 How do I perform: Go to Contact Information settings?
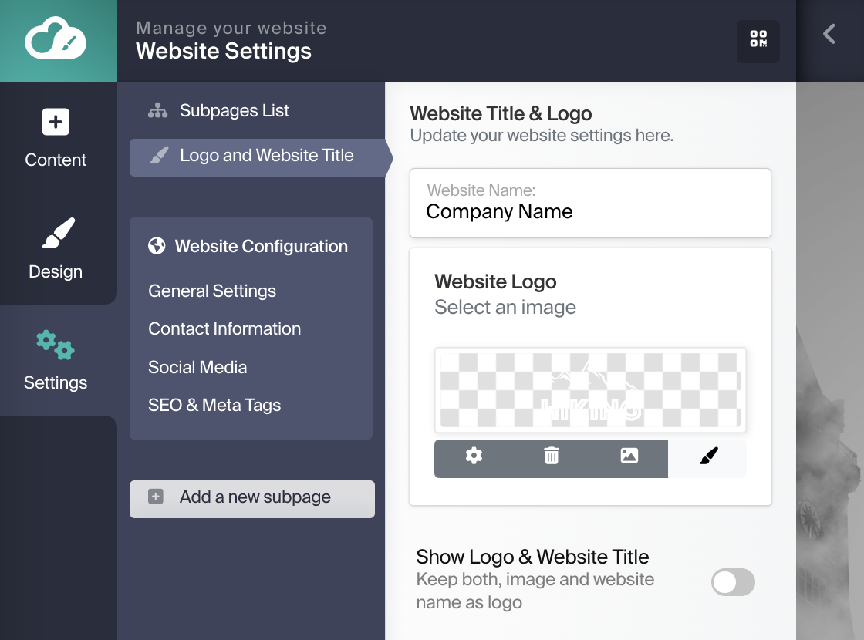tap(224, 329)
